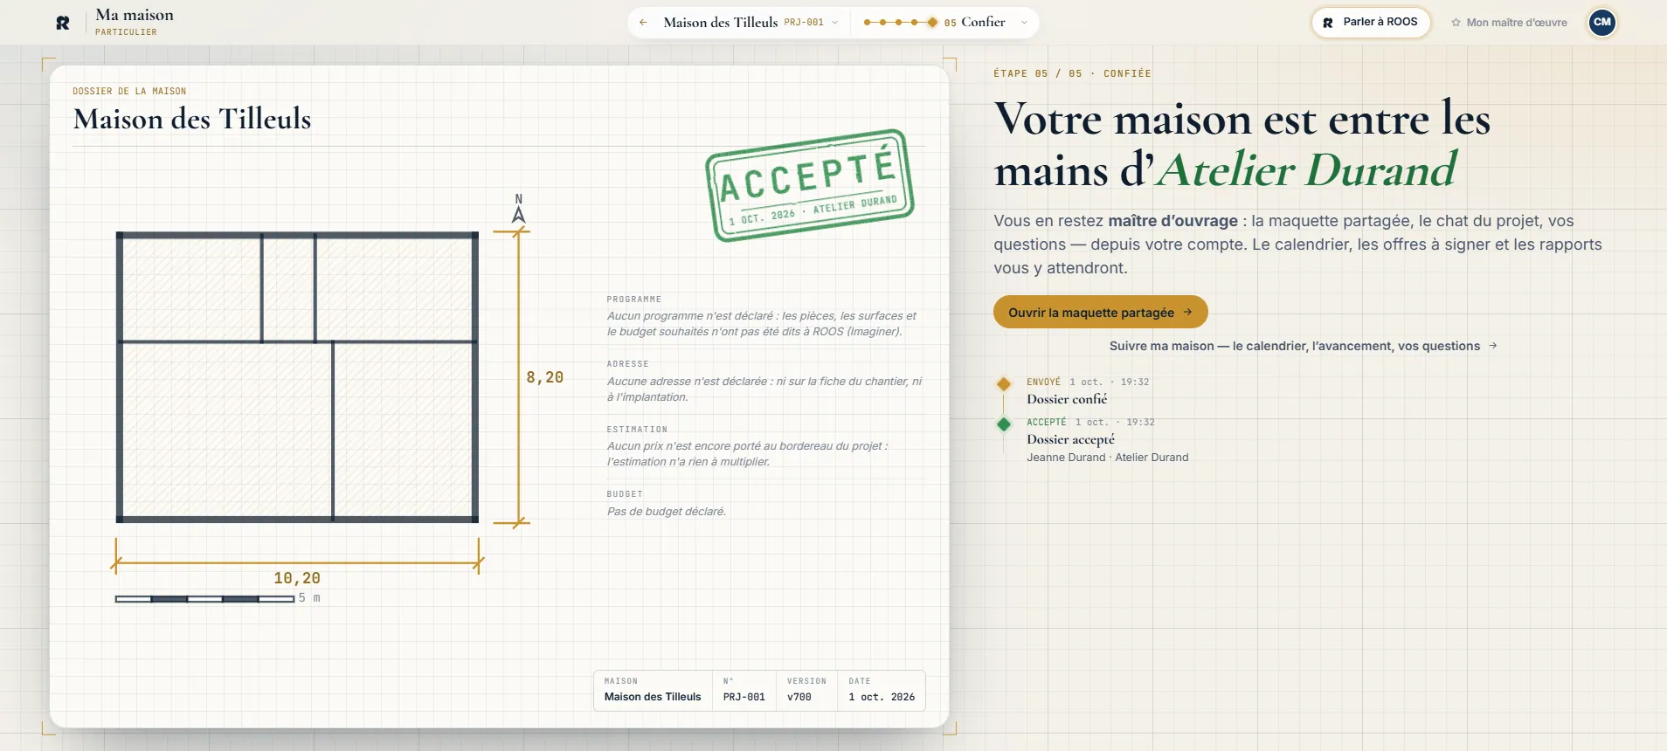Expand the 05 Confier step dropdown
The image size is (1667, 751).
click(986, 23)
